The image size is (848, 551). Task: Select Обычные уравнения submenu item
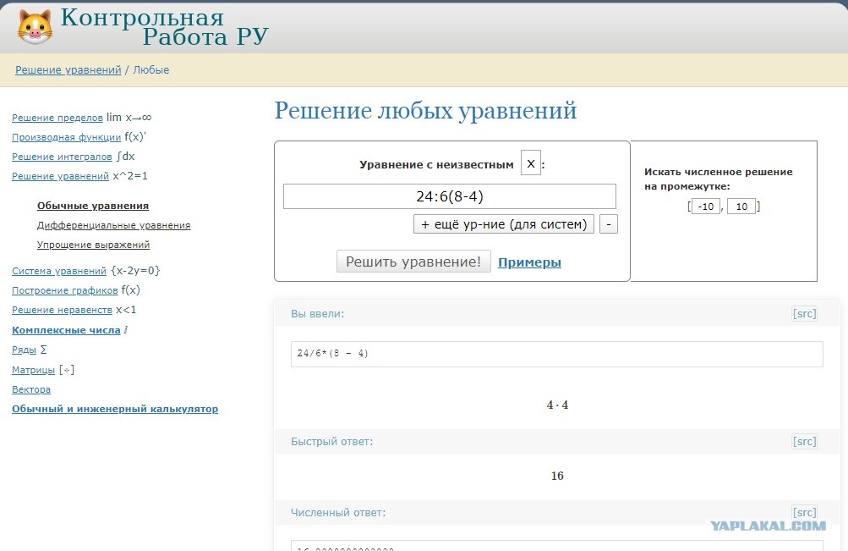(93, 206)
